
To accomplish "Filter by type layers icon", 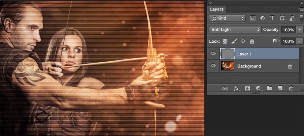I will (272, 18).
